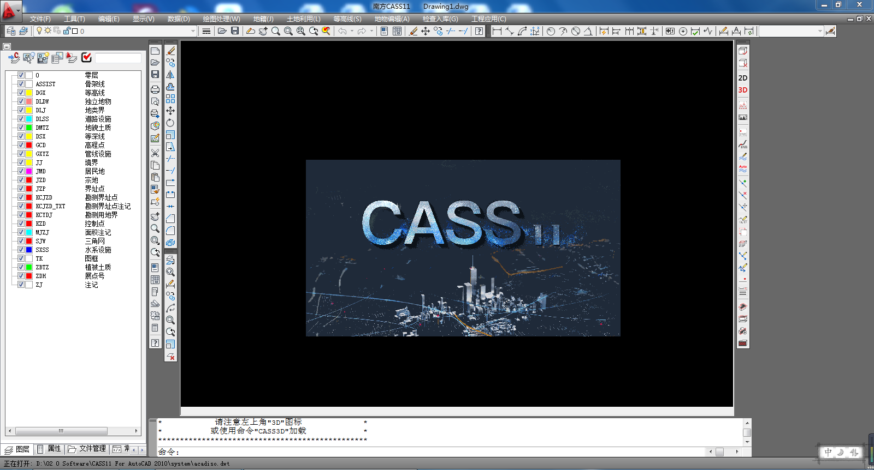The height and width of the screenshot is (470, 874).
Task: Select the 居民地 layer description text
Action: (95, 171)
